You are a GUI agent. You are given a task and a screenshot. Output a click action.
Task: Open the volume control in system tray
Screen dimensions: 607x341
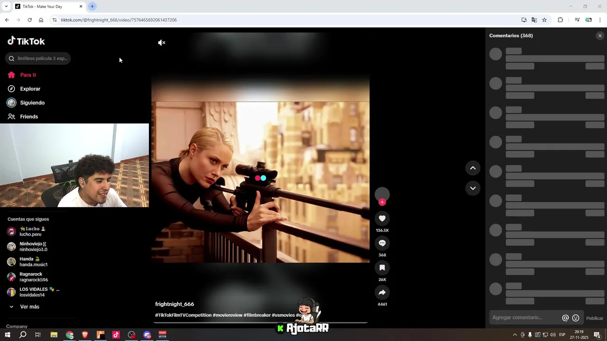(553, 335)
